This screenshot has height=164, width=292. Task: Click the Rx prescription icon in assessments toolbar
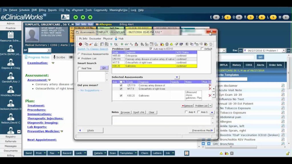(x=131, y=44)
